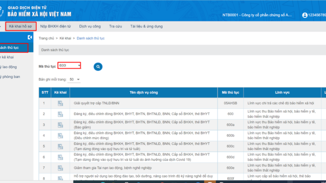Open Dịch vụ công menu
Screen dimensions: 326x183
[x=90, y=26]
